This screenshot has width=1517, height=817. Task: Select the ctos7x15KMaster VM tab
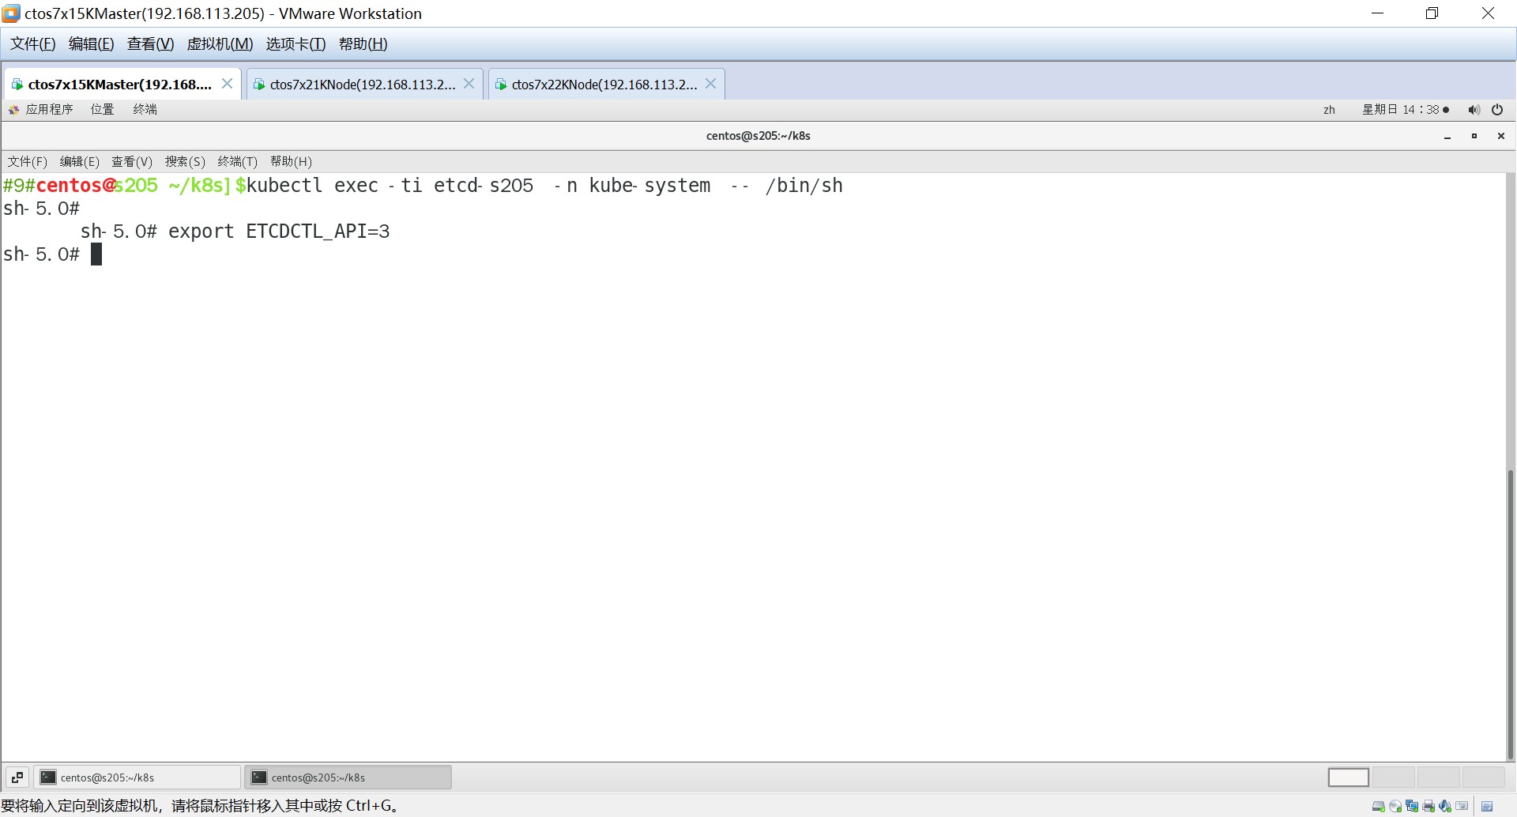coord(122,84)
